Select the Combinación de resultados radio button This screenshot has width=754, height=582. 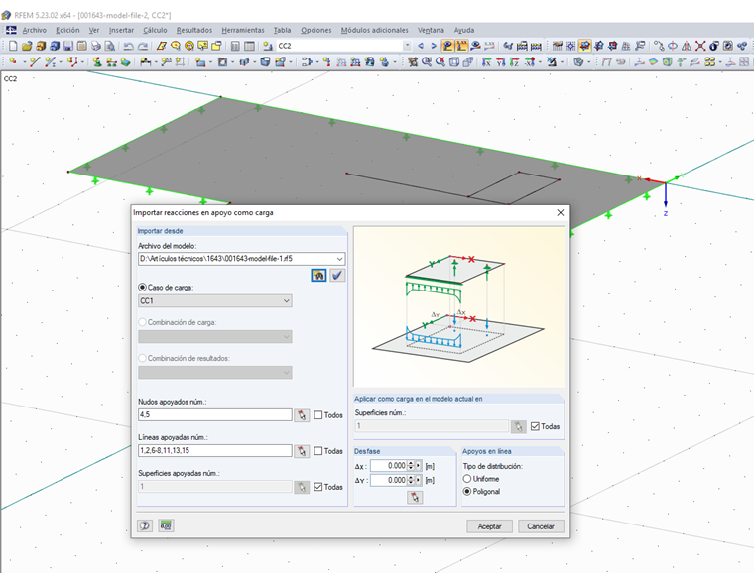pos(142,358)
